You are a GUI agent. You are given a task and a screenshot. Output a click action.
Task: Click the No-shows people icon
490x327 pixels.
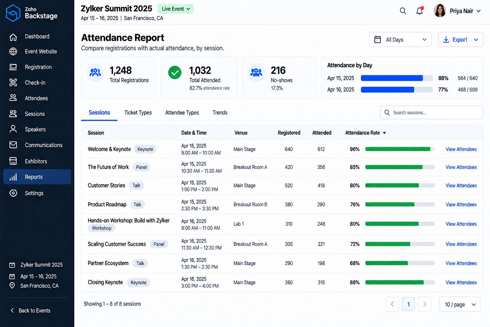256,72
